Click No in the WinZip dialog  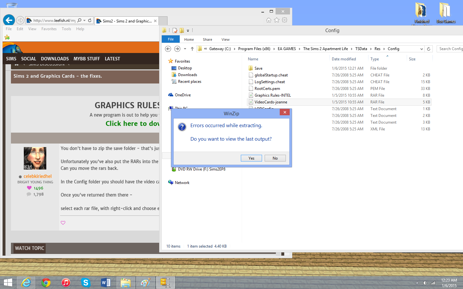pyautogui.click(x=275, y=158)
